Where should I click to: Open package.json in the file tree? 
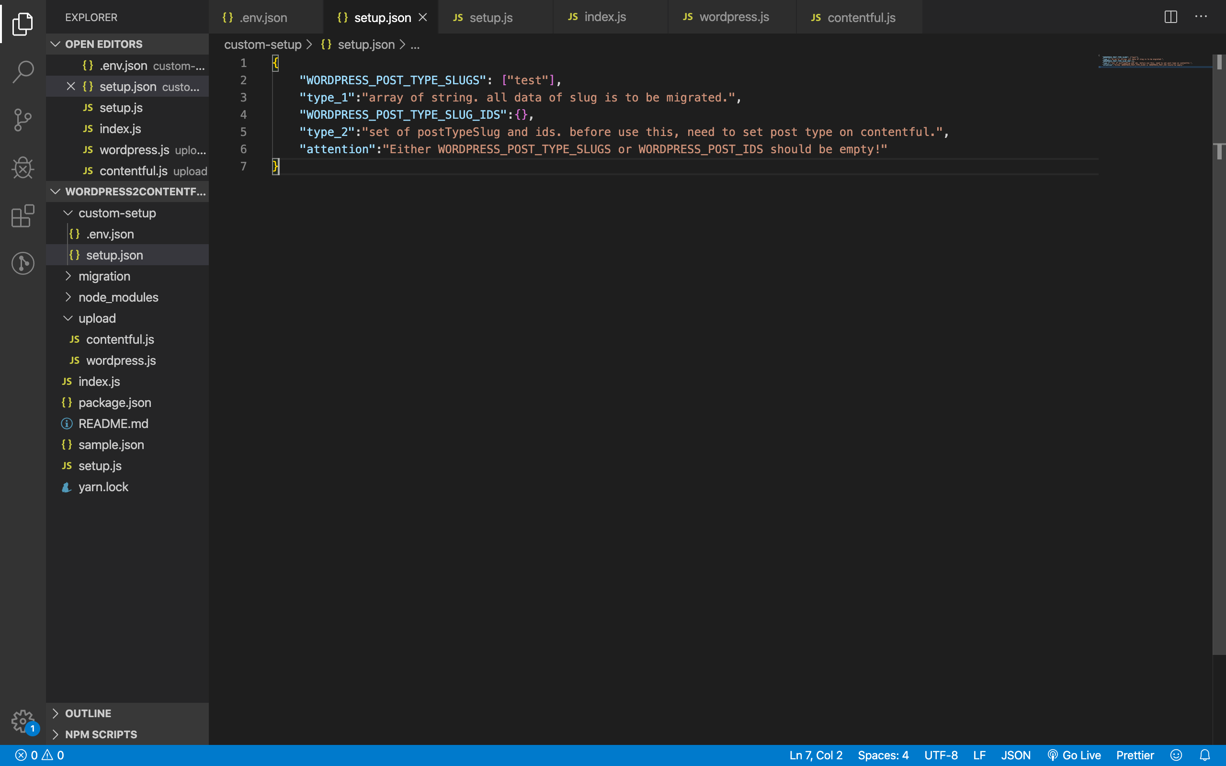(114, 403)
